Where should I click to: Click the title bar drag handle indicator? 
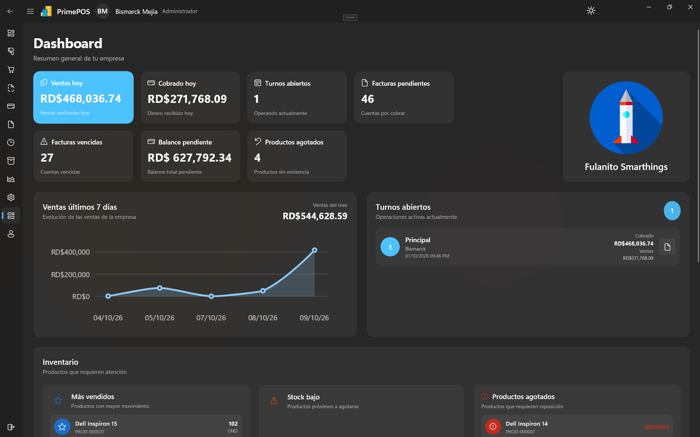pyautogui.click(x=350, y=18)
